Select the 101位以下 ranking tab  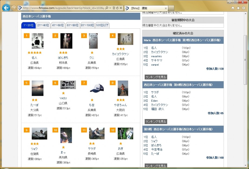(x=102, y=25)
